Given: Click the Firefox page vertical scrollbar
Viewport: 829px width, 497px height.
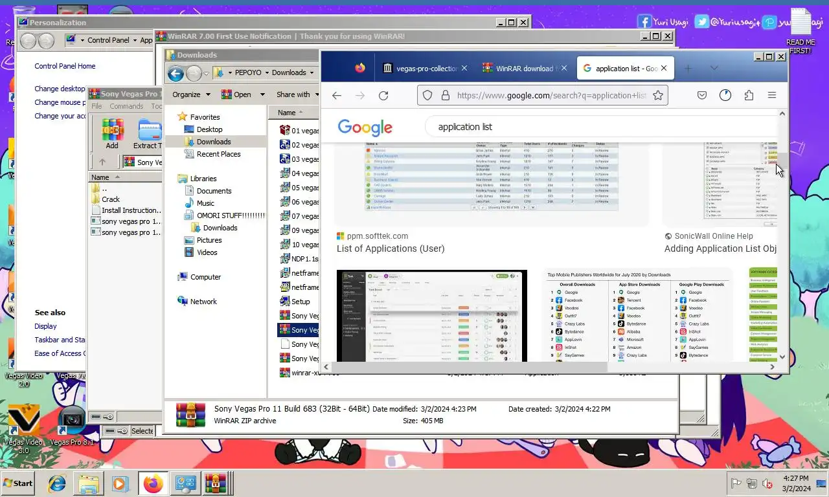Looking at the screenshot, I should (782, 236).
